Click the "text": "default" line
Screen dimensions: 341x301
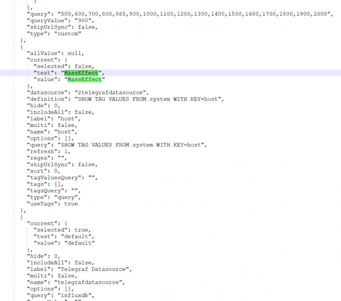(64, 236)
